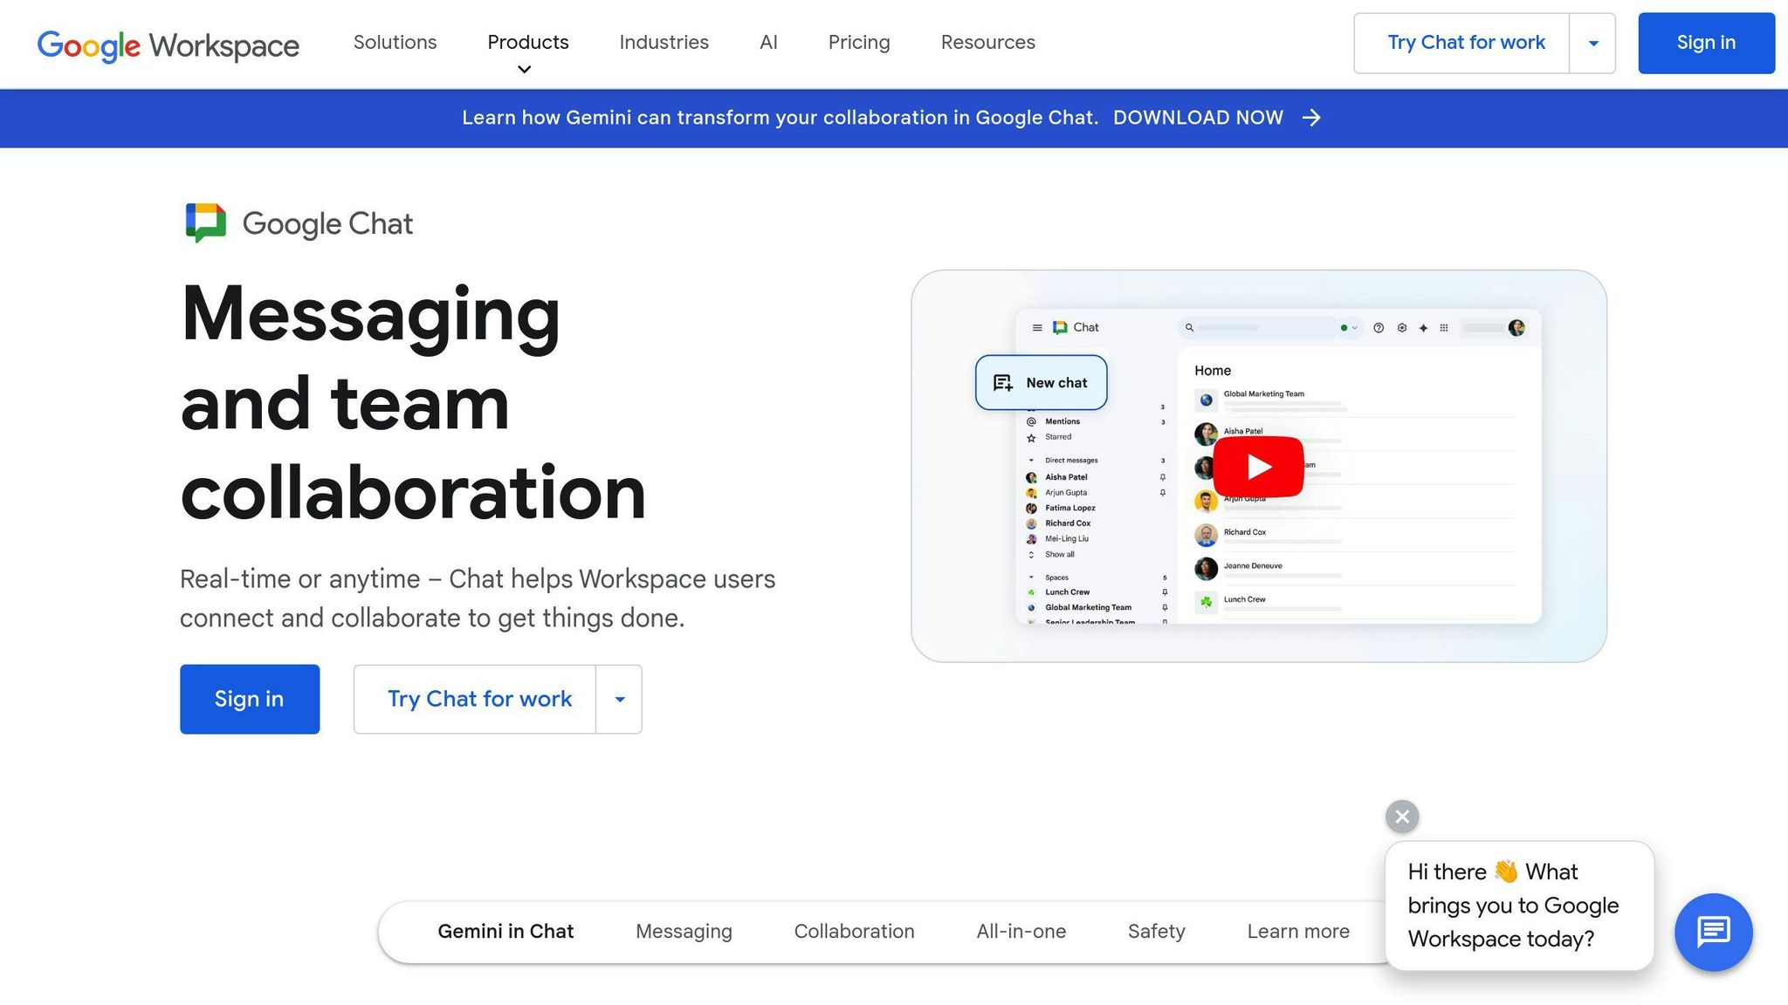Click the Google apps grid icon

(1443, 328)
